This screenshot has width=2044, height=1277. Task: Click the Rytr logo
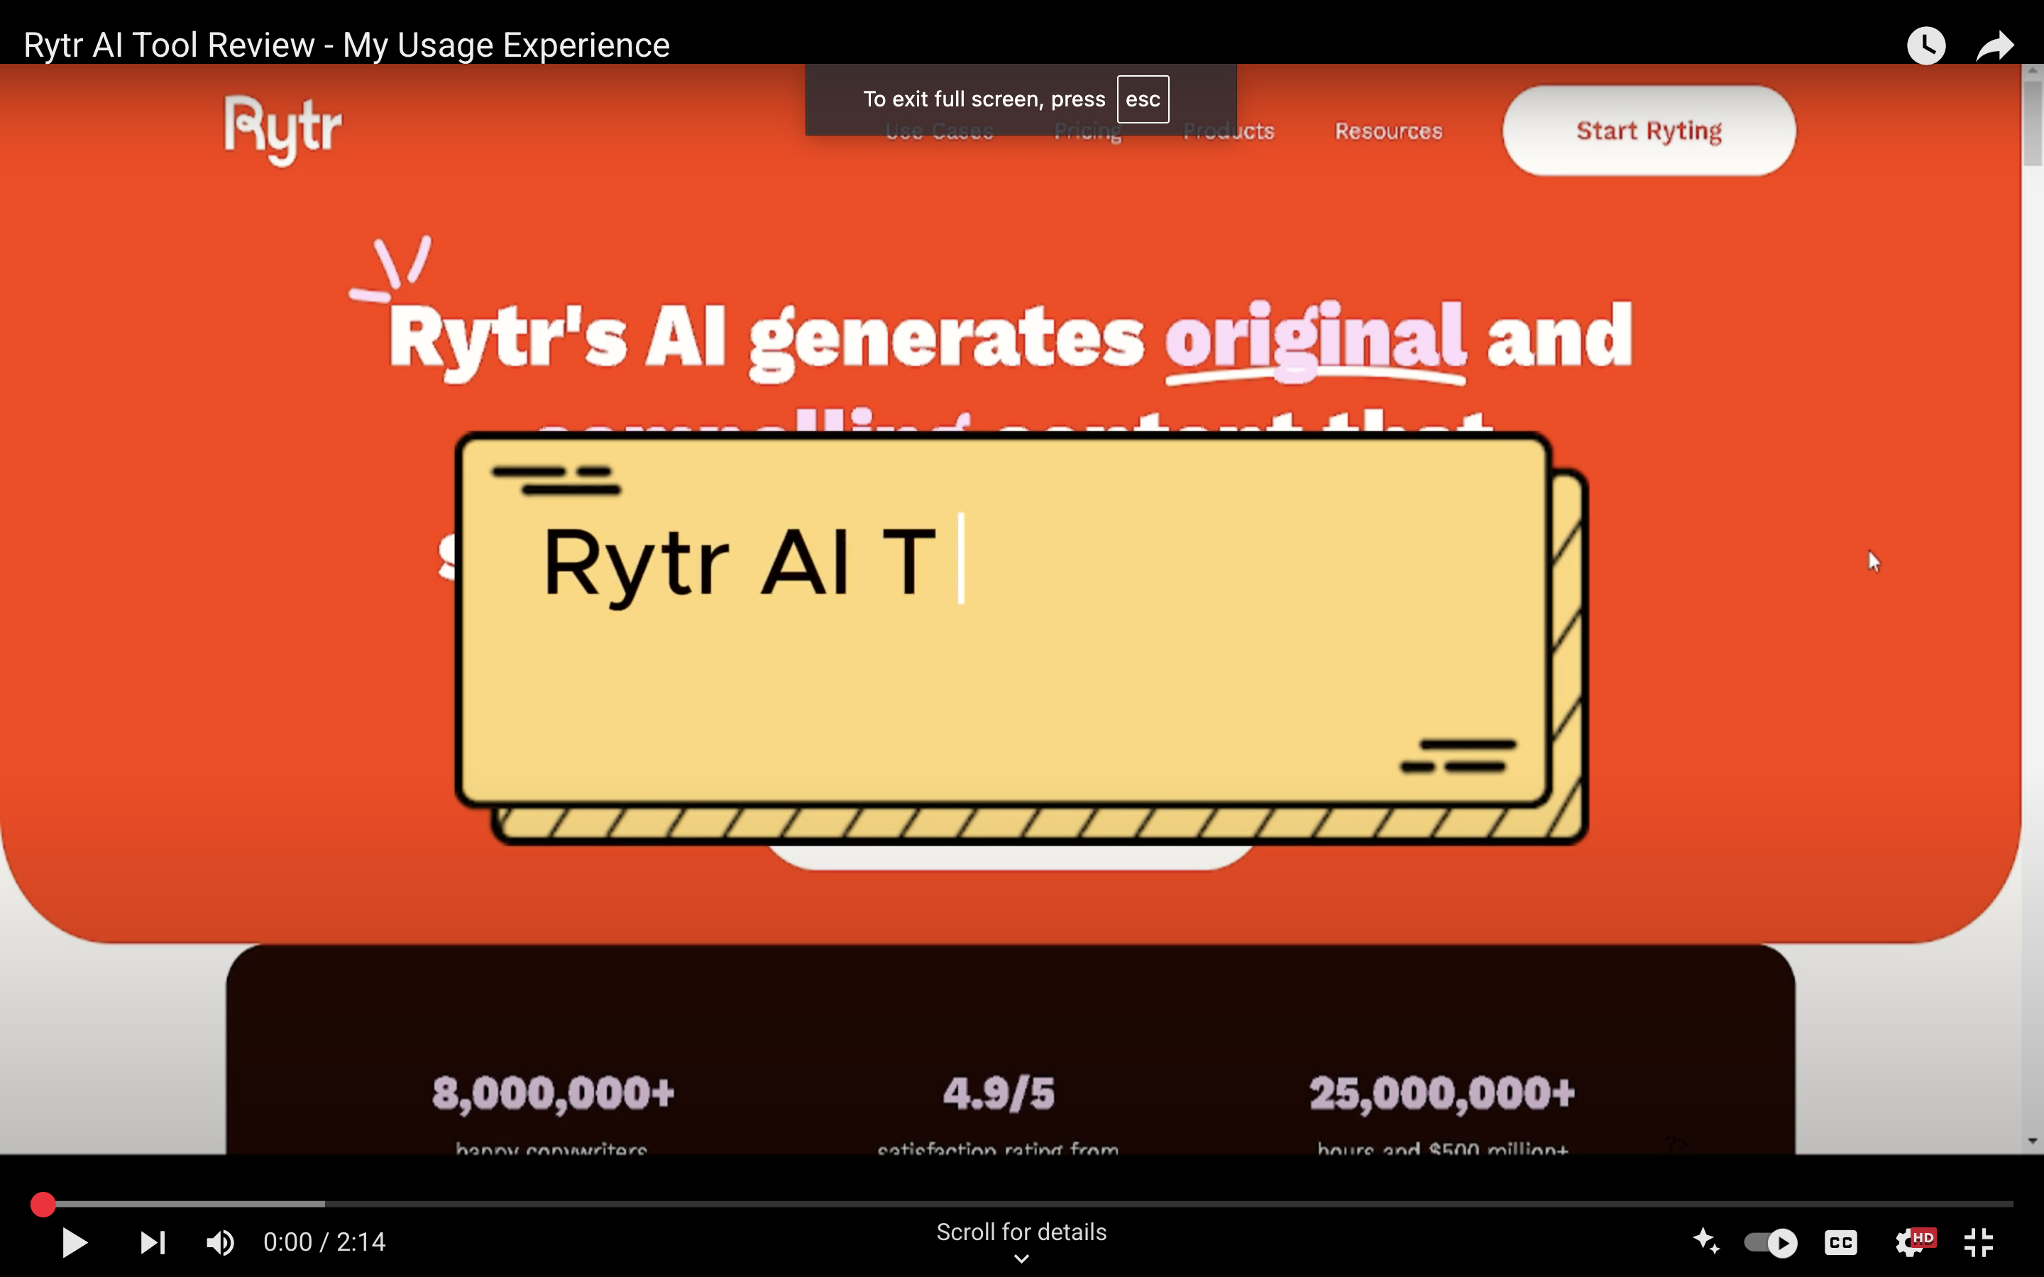coord(283,130)
